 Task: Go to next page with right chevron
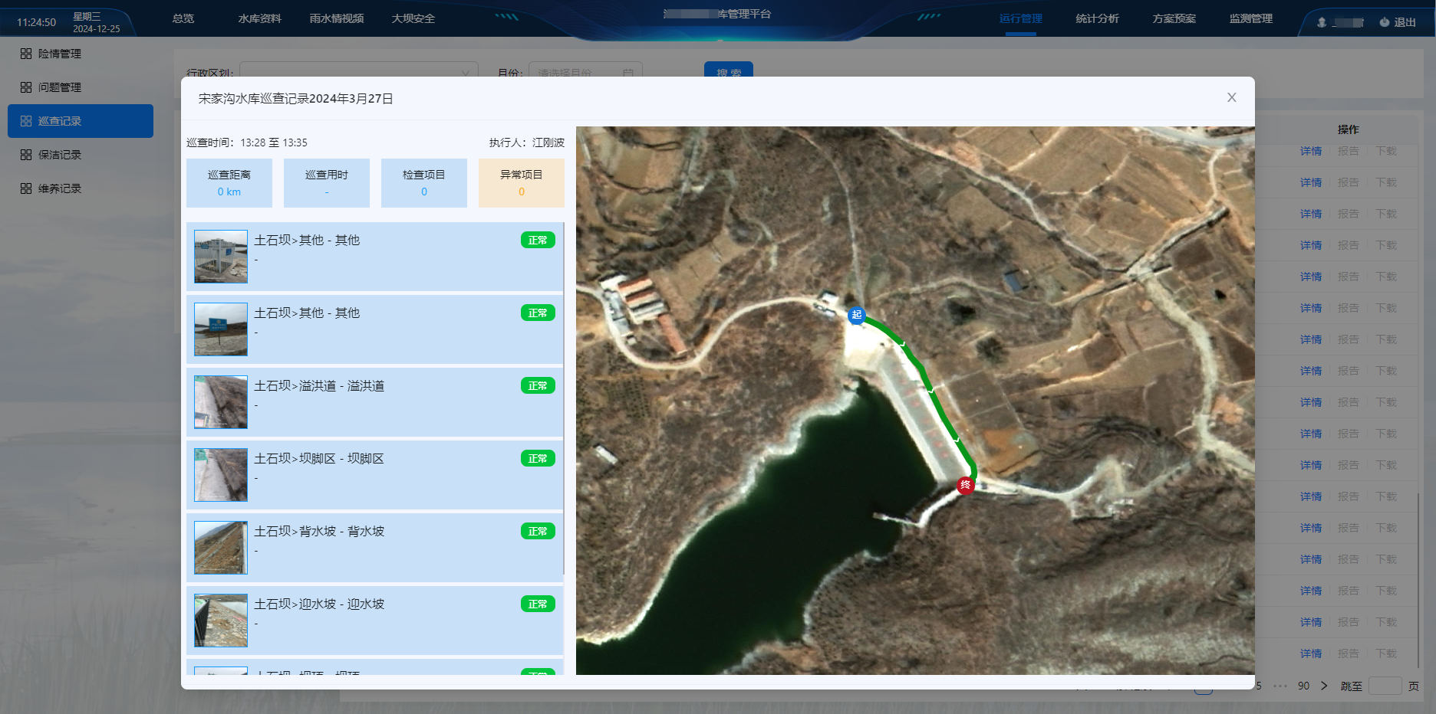(1324, 686)
